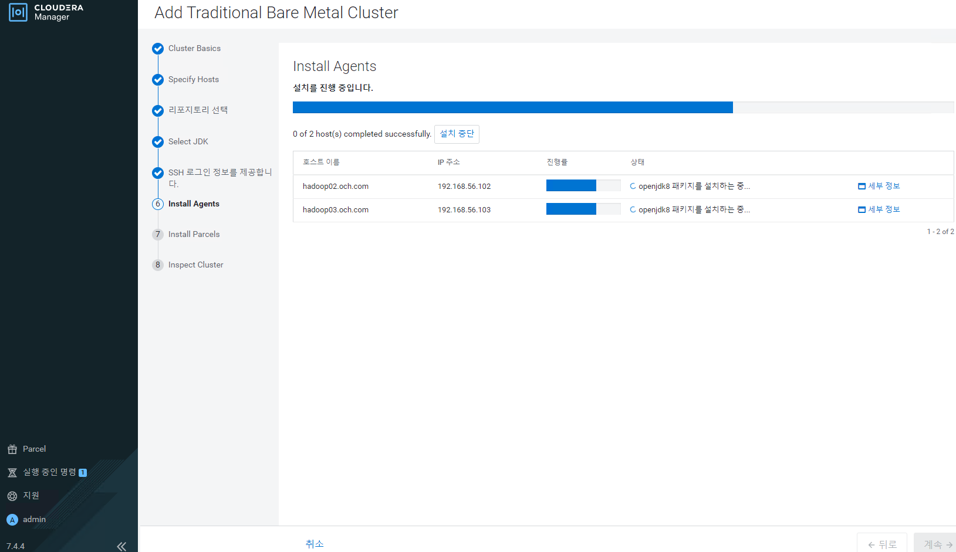Screen dimensions: 956x552
Task: Click the hadoop03 openjdk8 status text
Action: pos(694,210)
